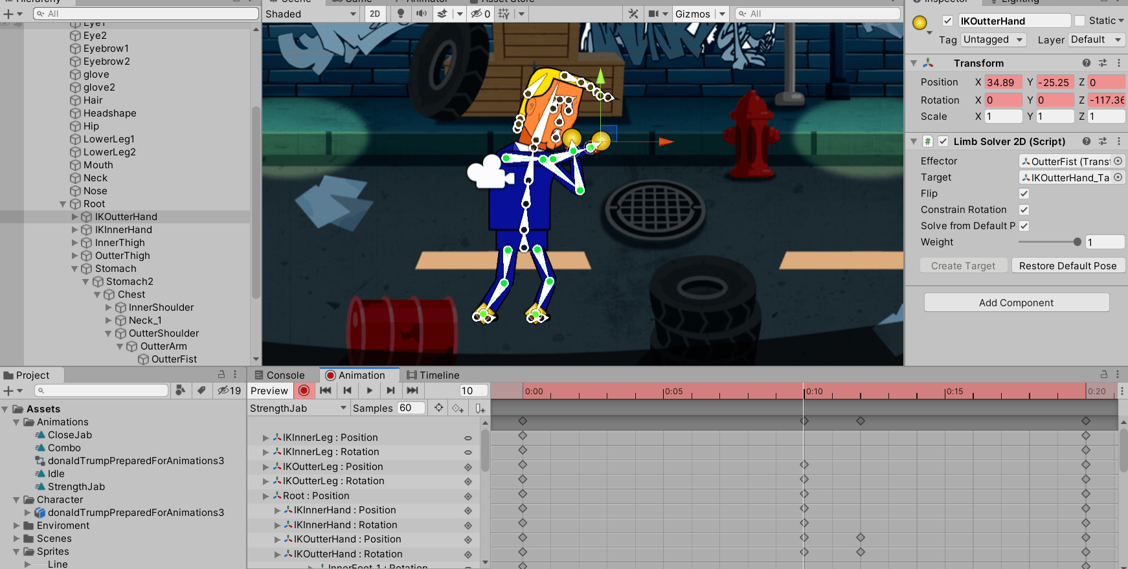The height and width of the screenshot is (569, 1128).
Task: Toggle 2D scene view mode
Action: click(375, 14)
